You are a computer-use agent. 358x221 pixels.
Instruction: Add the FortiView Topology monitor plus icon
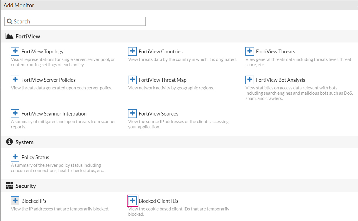(15, 51)
